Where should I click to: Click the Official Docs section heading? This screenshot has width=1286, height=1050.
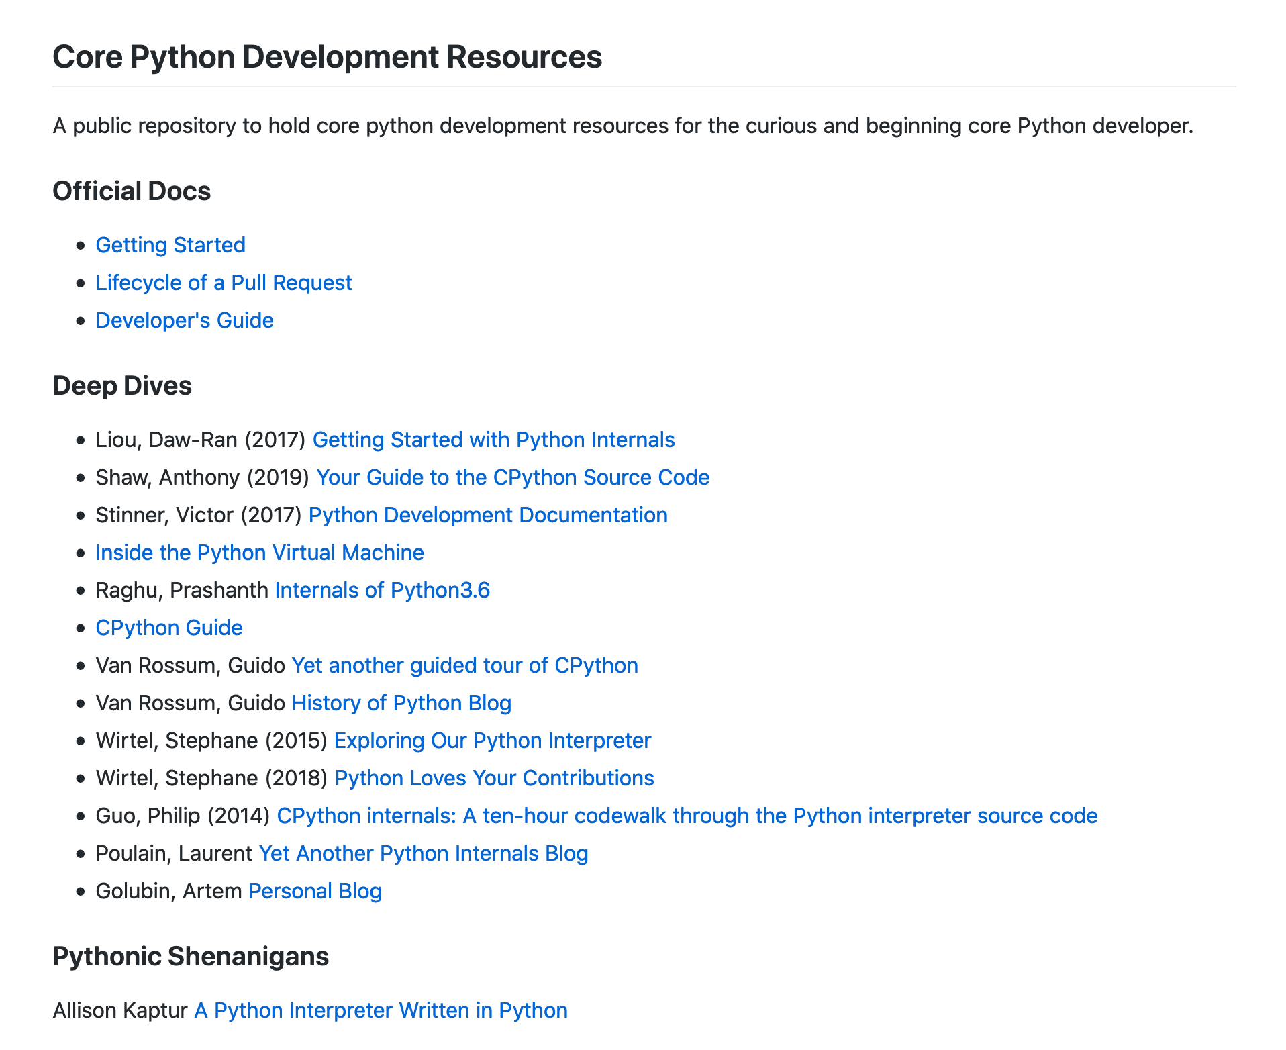pos(132,191)
